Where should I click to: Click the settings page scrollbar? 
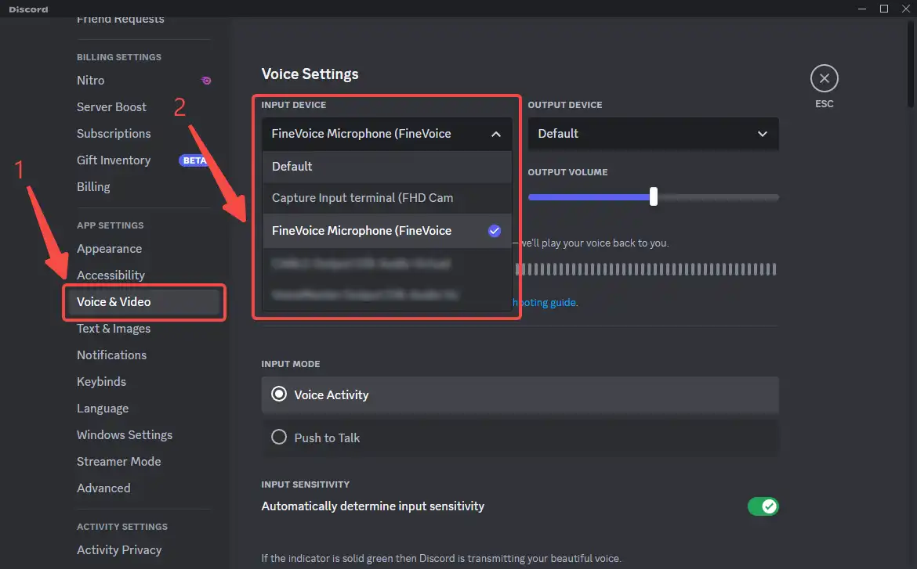[x=911, y=64]
